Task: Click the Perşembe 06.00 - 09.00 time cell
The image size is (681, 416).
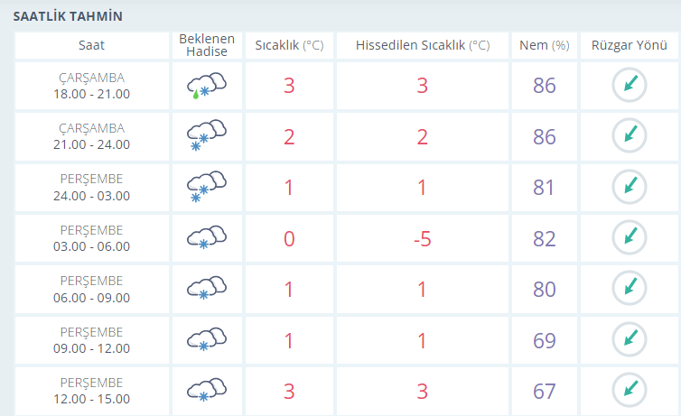Action: tap(91, 289)
